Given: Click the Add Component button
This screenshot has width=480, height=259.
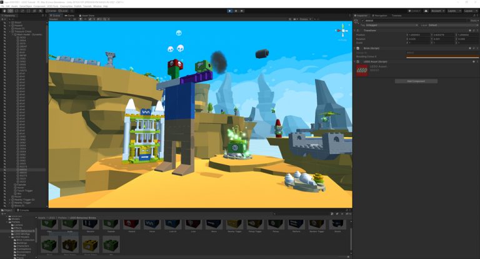Looking at the screenshot, I should point(416,81).
